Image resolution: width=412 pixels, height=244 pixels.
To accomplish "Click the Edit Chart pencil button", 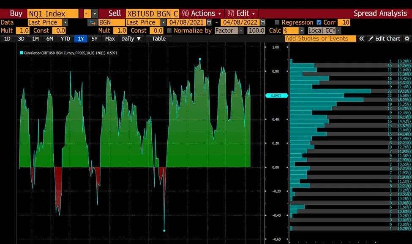I will click(384, 38).
